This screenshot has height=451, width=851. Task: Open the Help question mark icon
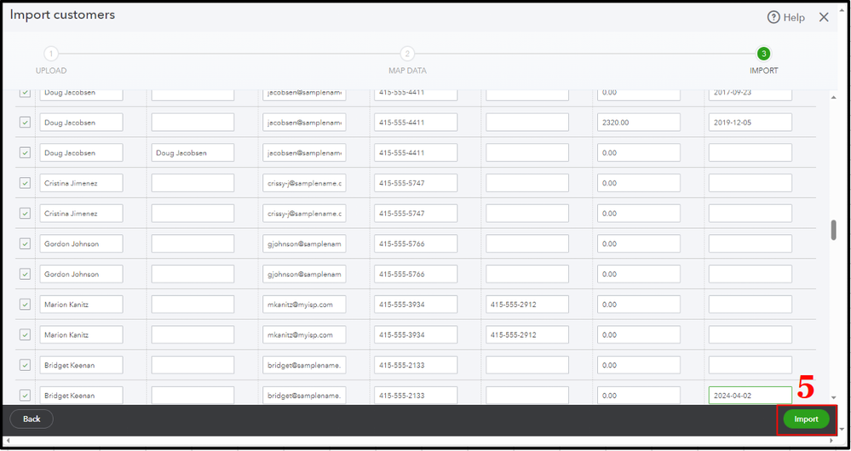pos(773,17)
